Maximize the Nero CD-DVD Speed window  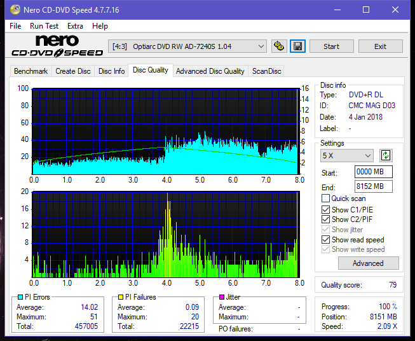366,10
